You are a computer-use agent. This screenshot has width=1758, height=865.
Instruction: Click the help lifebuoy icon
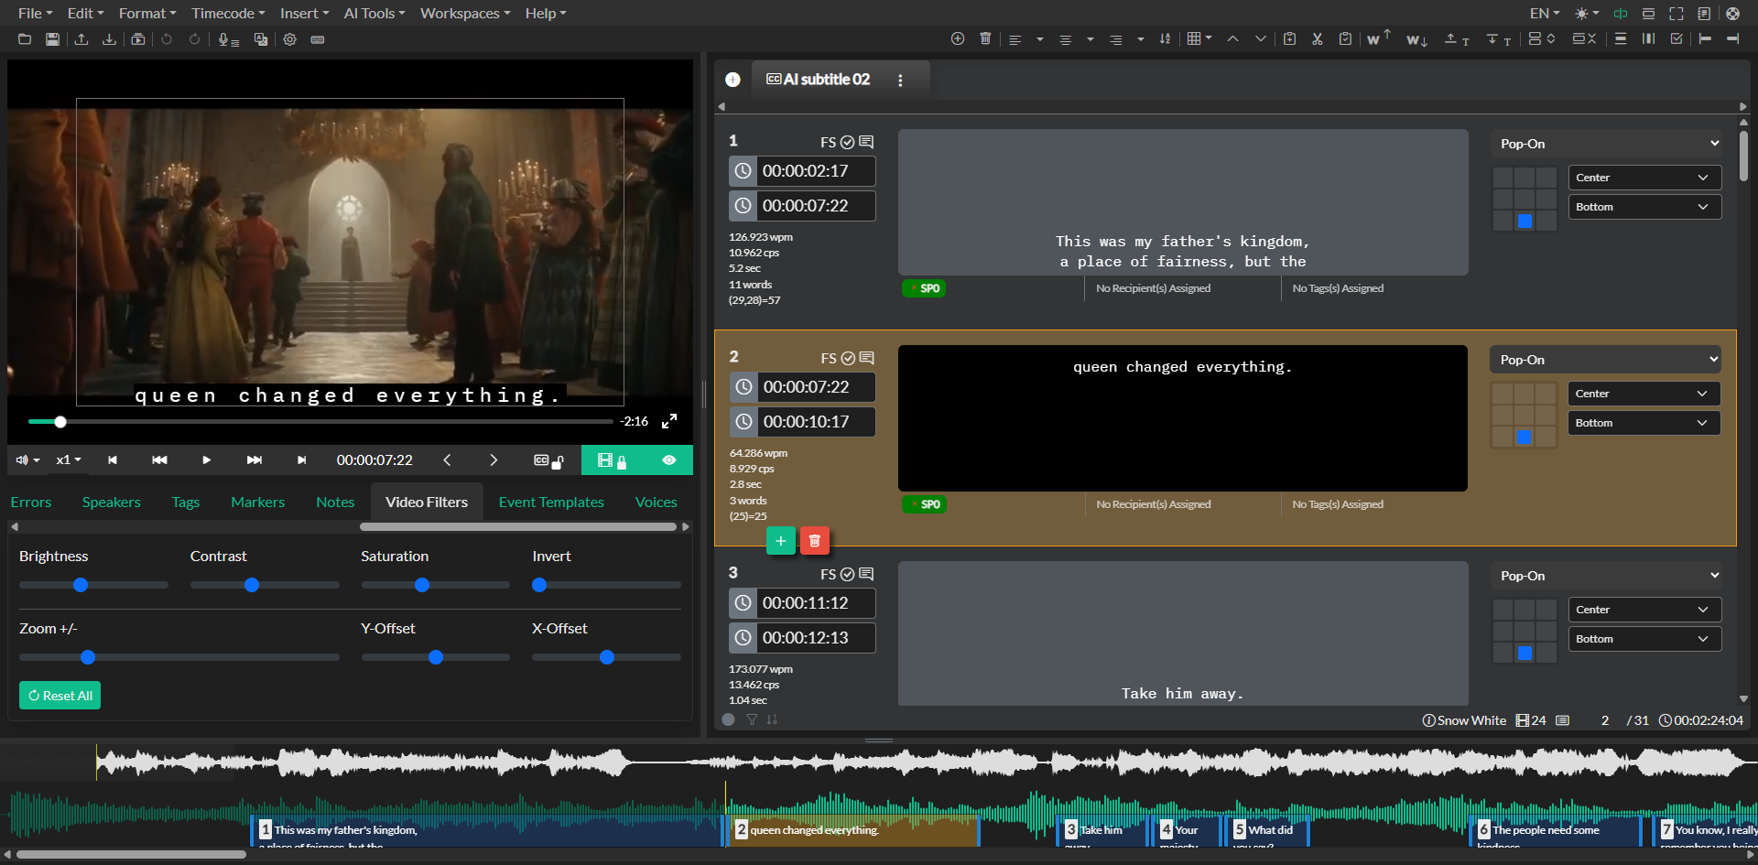[1732, 14]
